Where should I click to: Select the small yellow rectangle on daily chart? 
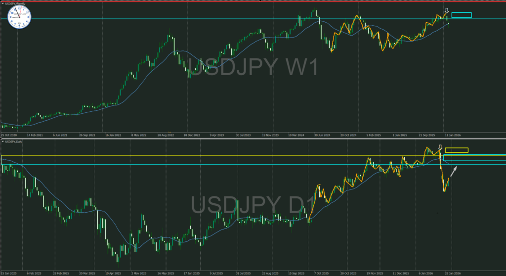[456, 150]
